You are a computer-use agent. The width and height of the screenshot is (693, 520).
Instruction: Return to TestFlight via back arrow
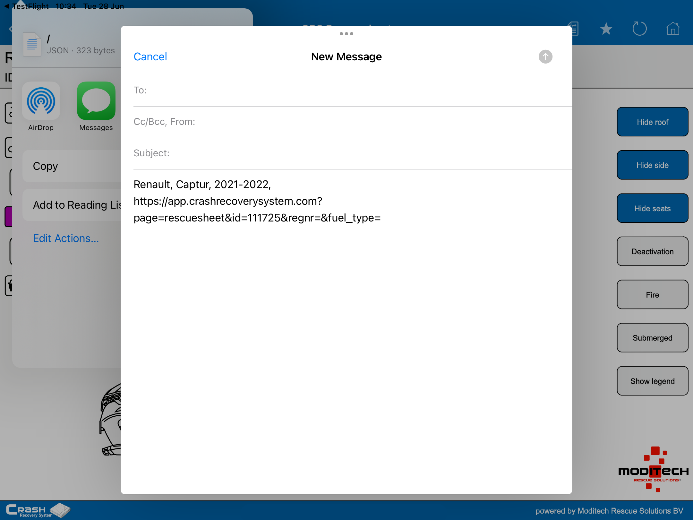26,6
